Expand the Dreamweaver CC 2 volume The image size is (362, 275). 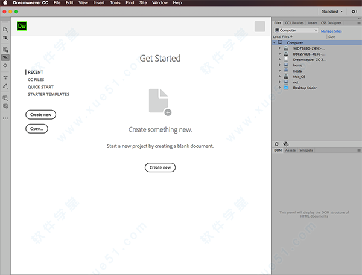pyautogui.click(x=279, y=59)
